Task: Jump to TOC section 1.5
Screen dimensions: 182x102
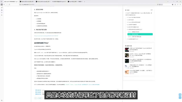Action: [x=133, y=27]
